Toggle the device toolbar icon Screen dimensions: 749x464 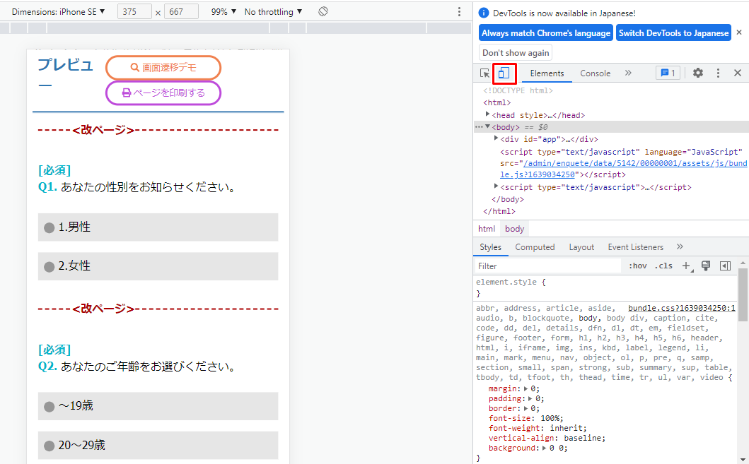coord(504,73)
